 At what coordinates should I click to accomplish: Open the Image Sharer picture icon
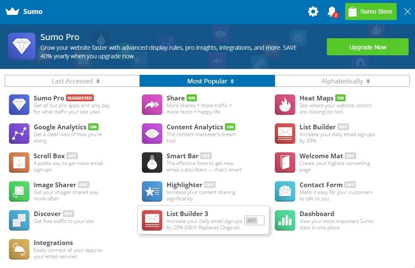[x=19, y=192]
